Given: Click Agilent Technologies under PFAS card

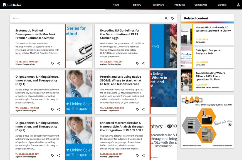Looking at the screenshot, I should click(x=110, y=64).
